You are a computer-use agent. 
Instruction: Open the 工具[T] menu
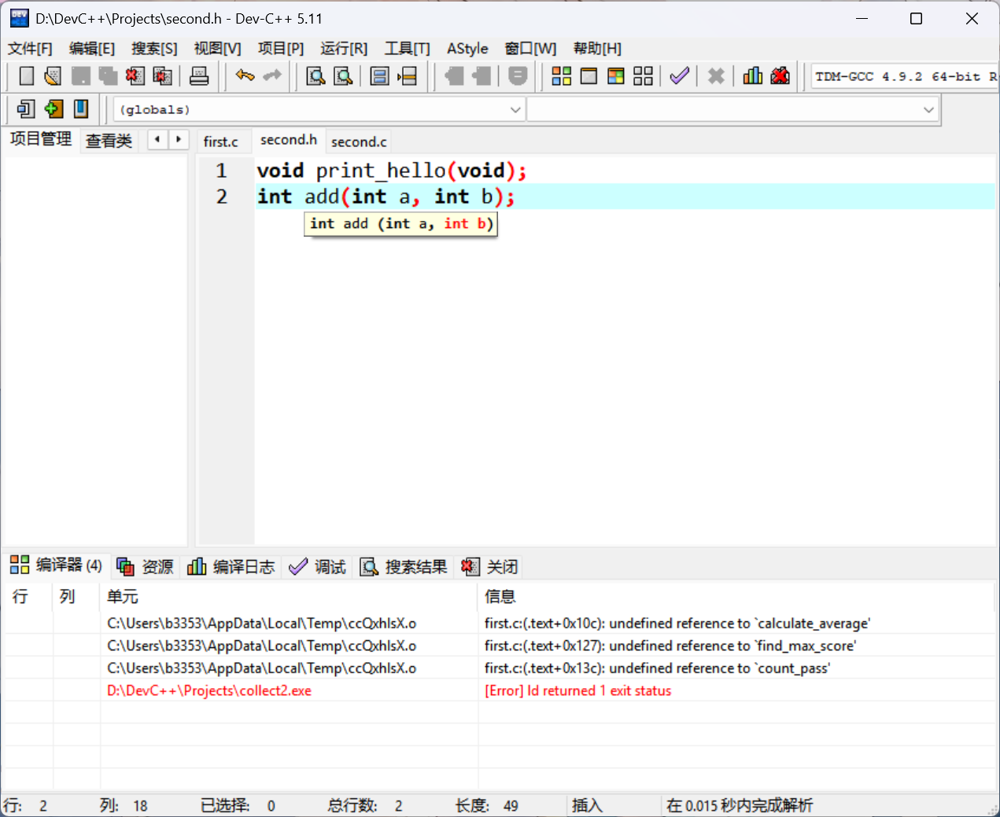pos(408,49)
